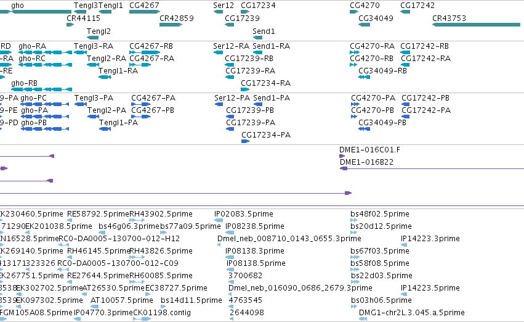Select the Ser12 gene label
This screenshot has width=524, height=322.
click(224, 6)
